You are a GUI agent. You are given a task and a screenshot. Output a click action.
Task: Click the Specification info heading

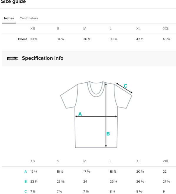point(43,58)
